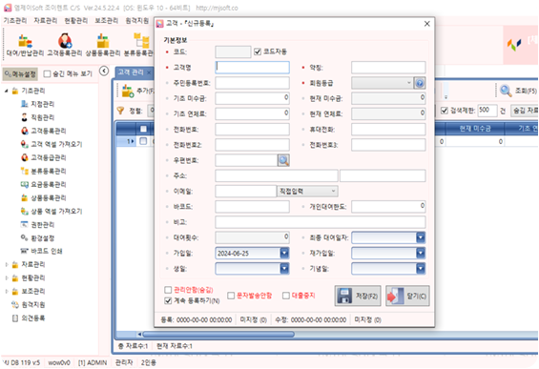Open the 기초관리 menu
Viewport: 539px width, 369px height.
coord(15,21)
